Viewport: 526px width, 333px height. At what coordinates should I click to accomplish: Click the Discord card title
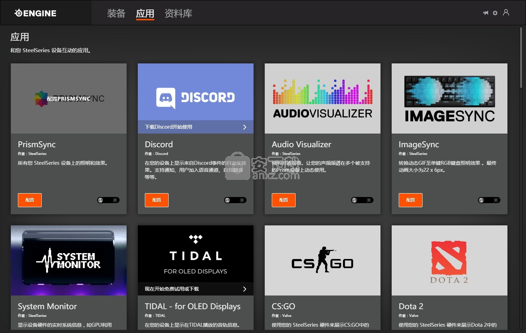point(159,144)
